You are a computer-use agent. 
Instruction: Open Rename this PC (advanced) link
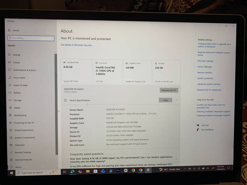point(209,90)
